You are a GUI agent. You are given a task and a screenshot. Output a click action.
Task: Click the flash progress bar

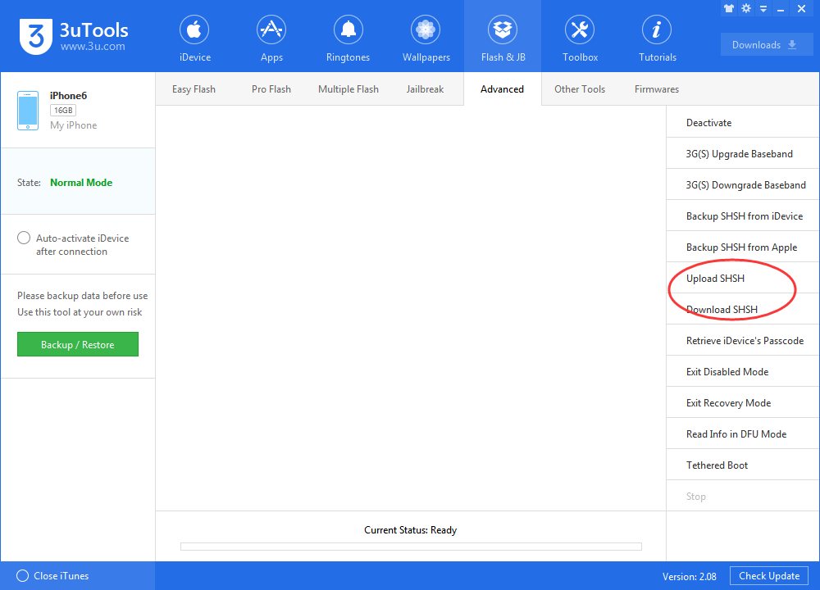[x=411, y=546]
